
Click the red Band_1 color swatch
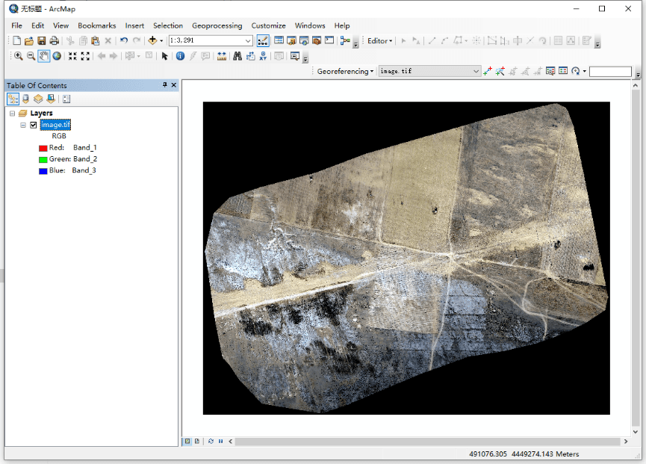point(43,148)
